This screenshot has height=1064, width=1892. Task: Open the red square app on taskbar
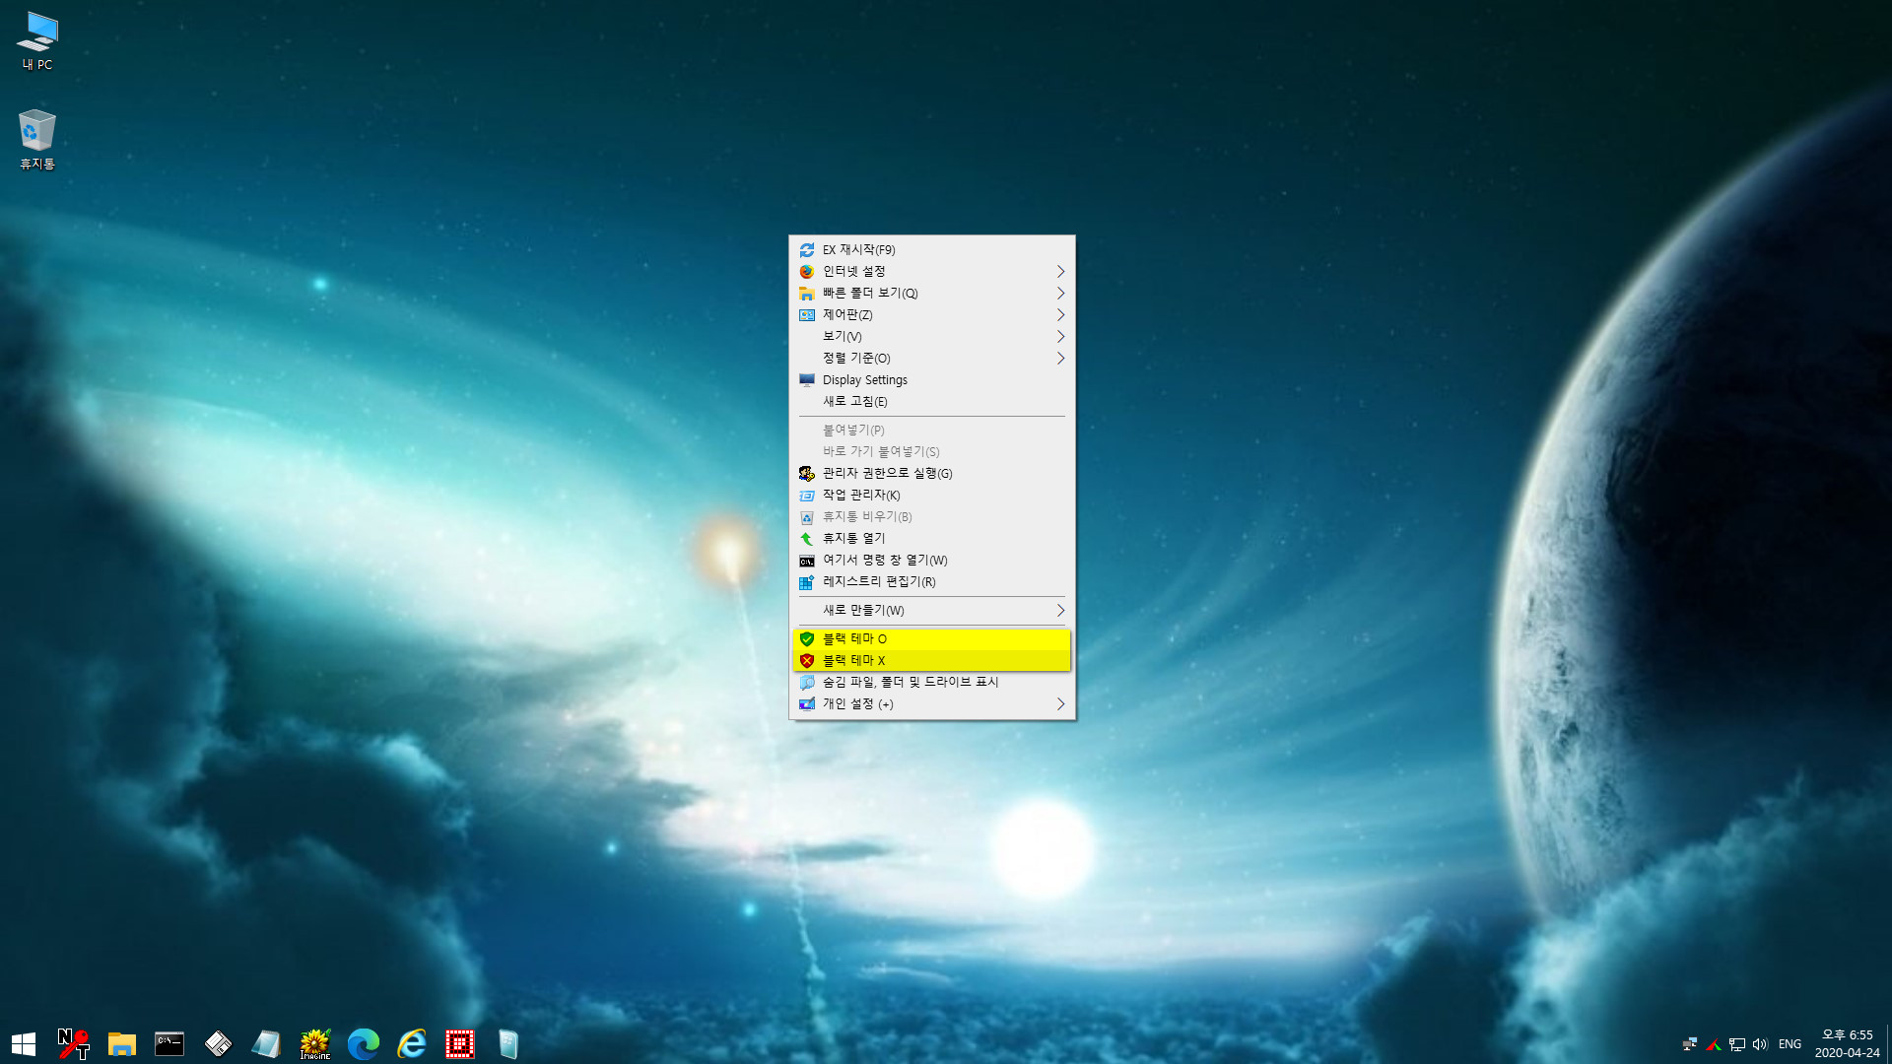pyautogui.click(x=460, y=1044)
